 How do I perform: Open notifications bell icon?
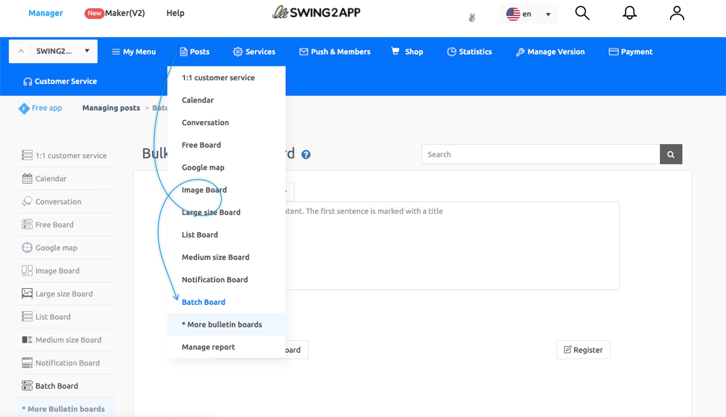[x=629, y=13]
